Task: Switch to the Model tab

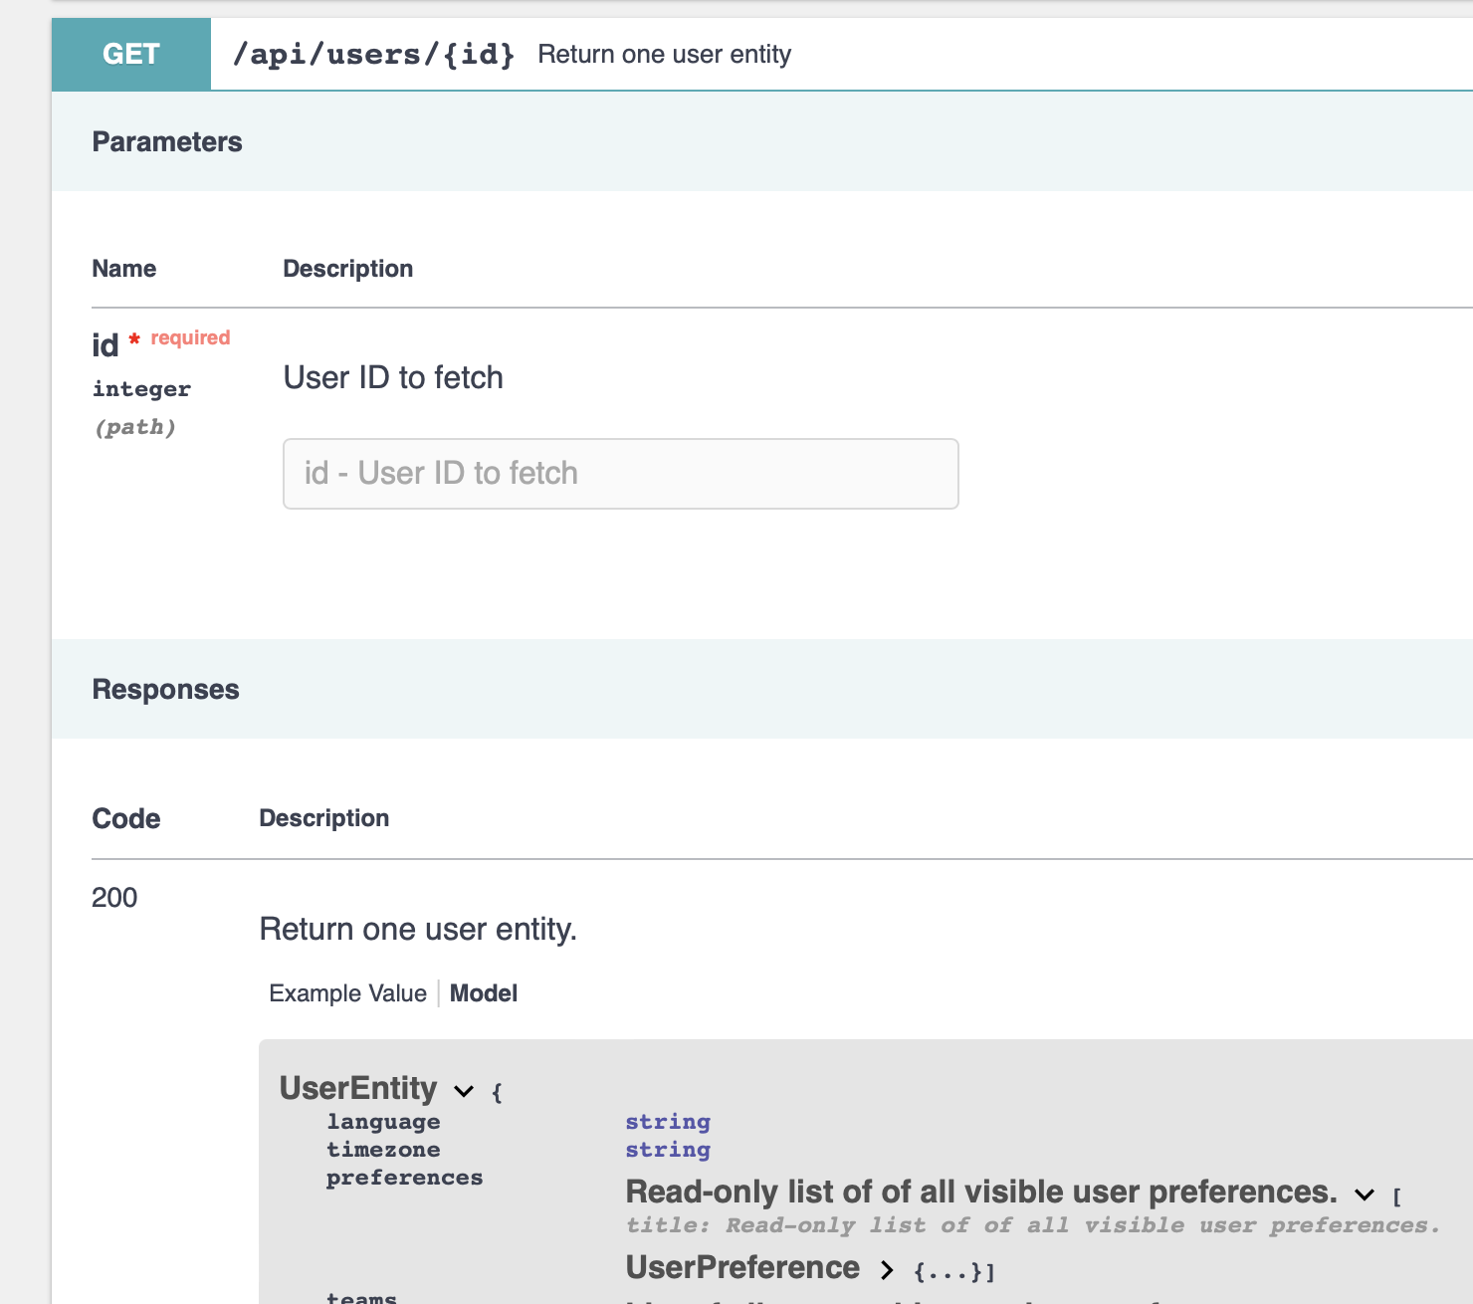Action: click(x=483, y=992)
